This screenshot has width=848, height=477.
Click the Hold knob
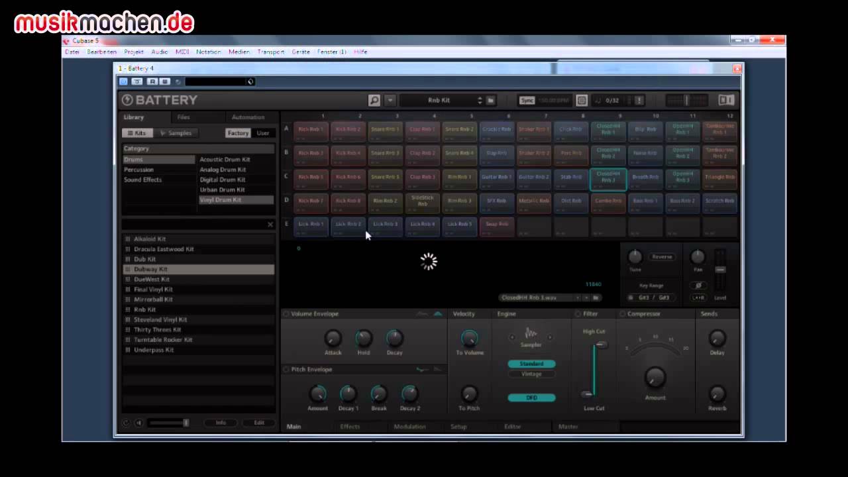coord(364,339)
